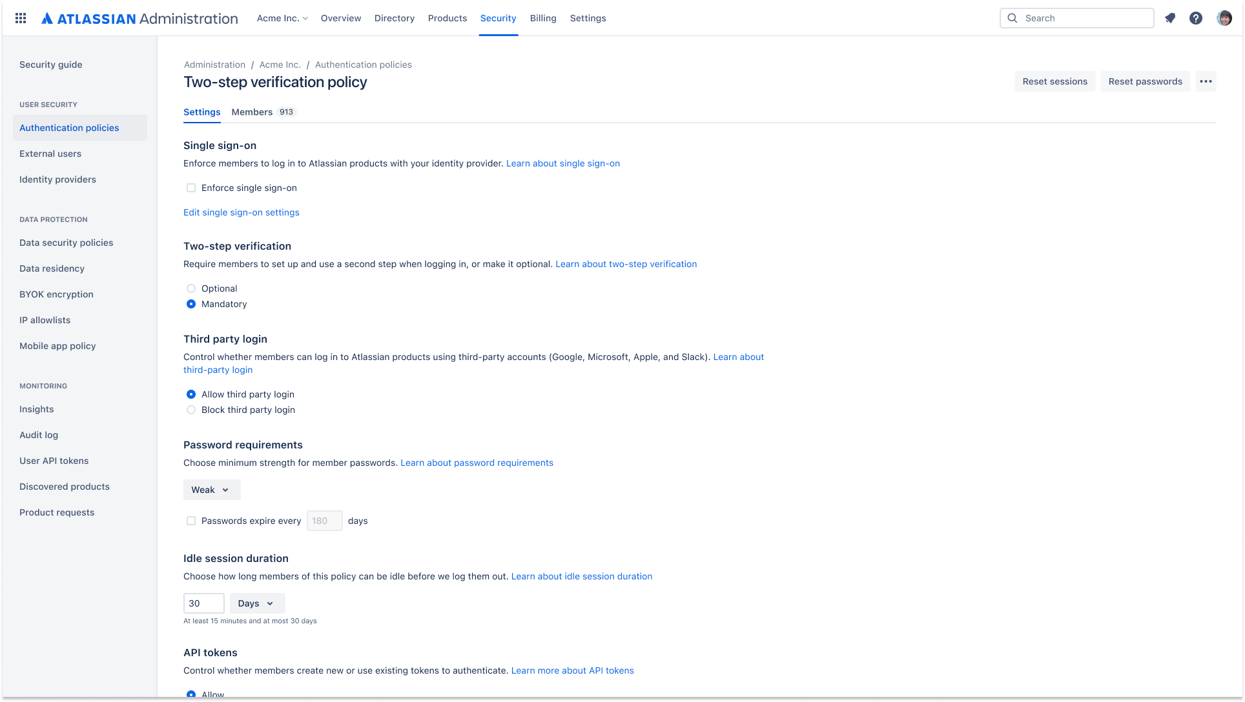
Task: Click the idle session duration input field
Action: [x=203, y=603]
